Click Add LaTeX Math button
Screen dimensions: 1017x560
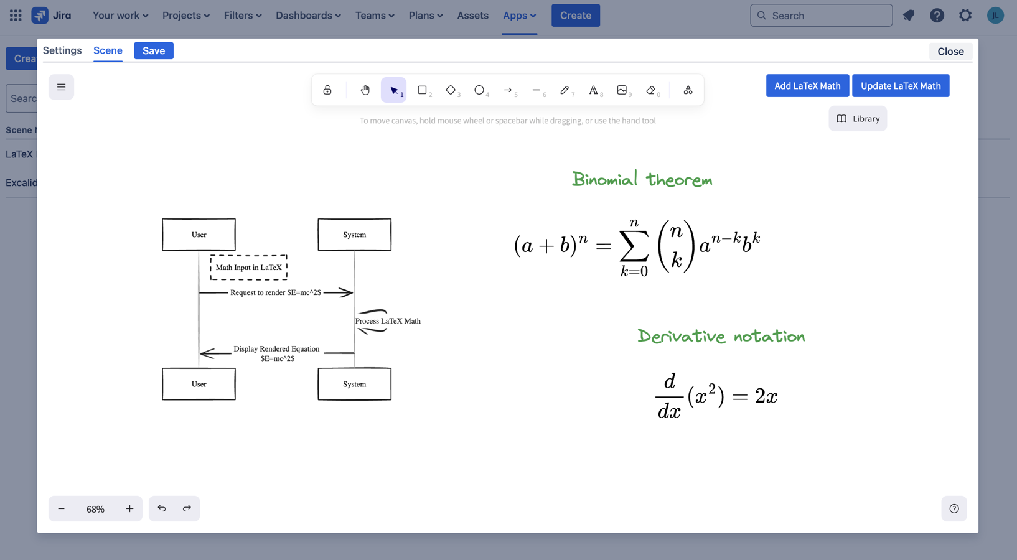807,86
